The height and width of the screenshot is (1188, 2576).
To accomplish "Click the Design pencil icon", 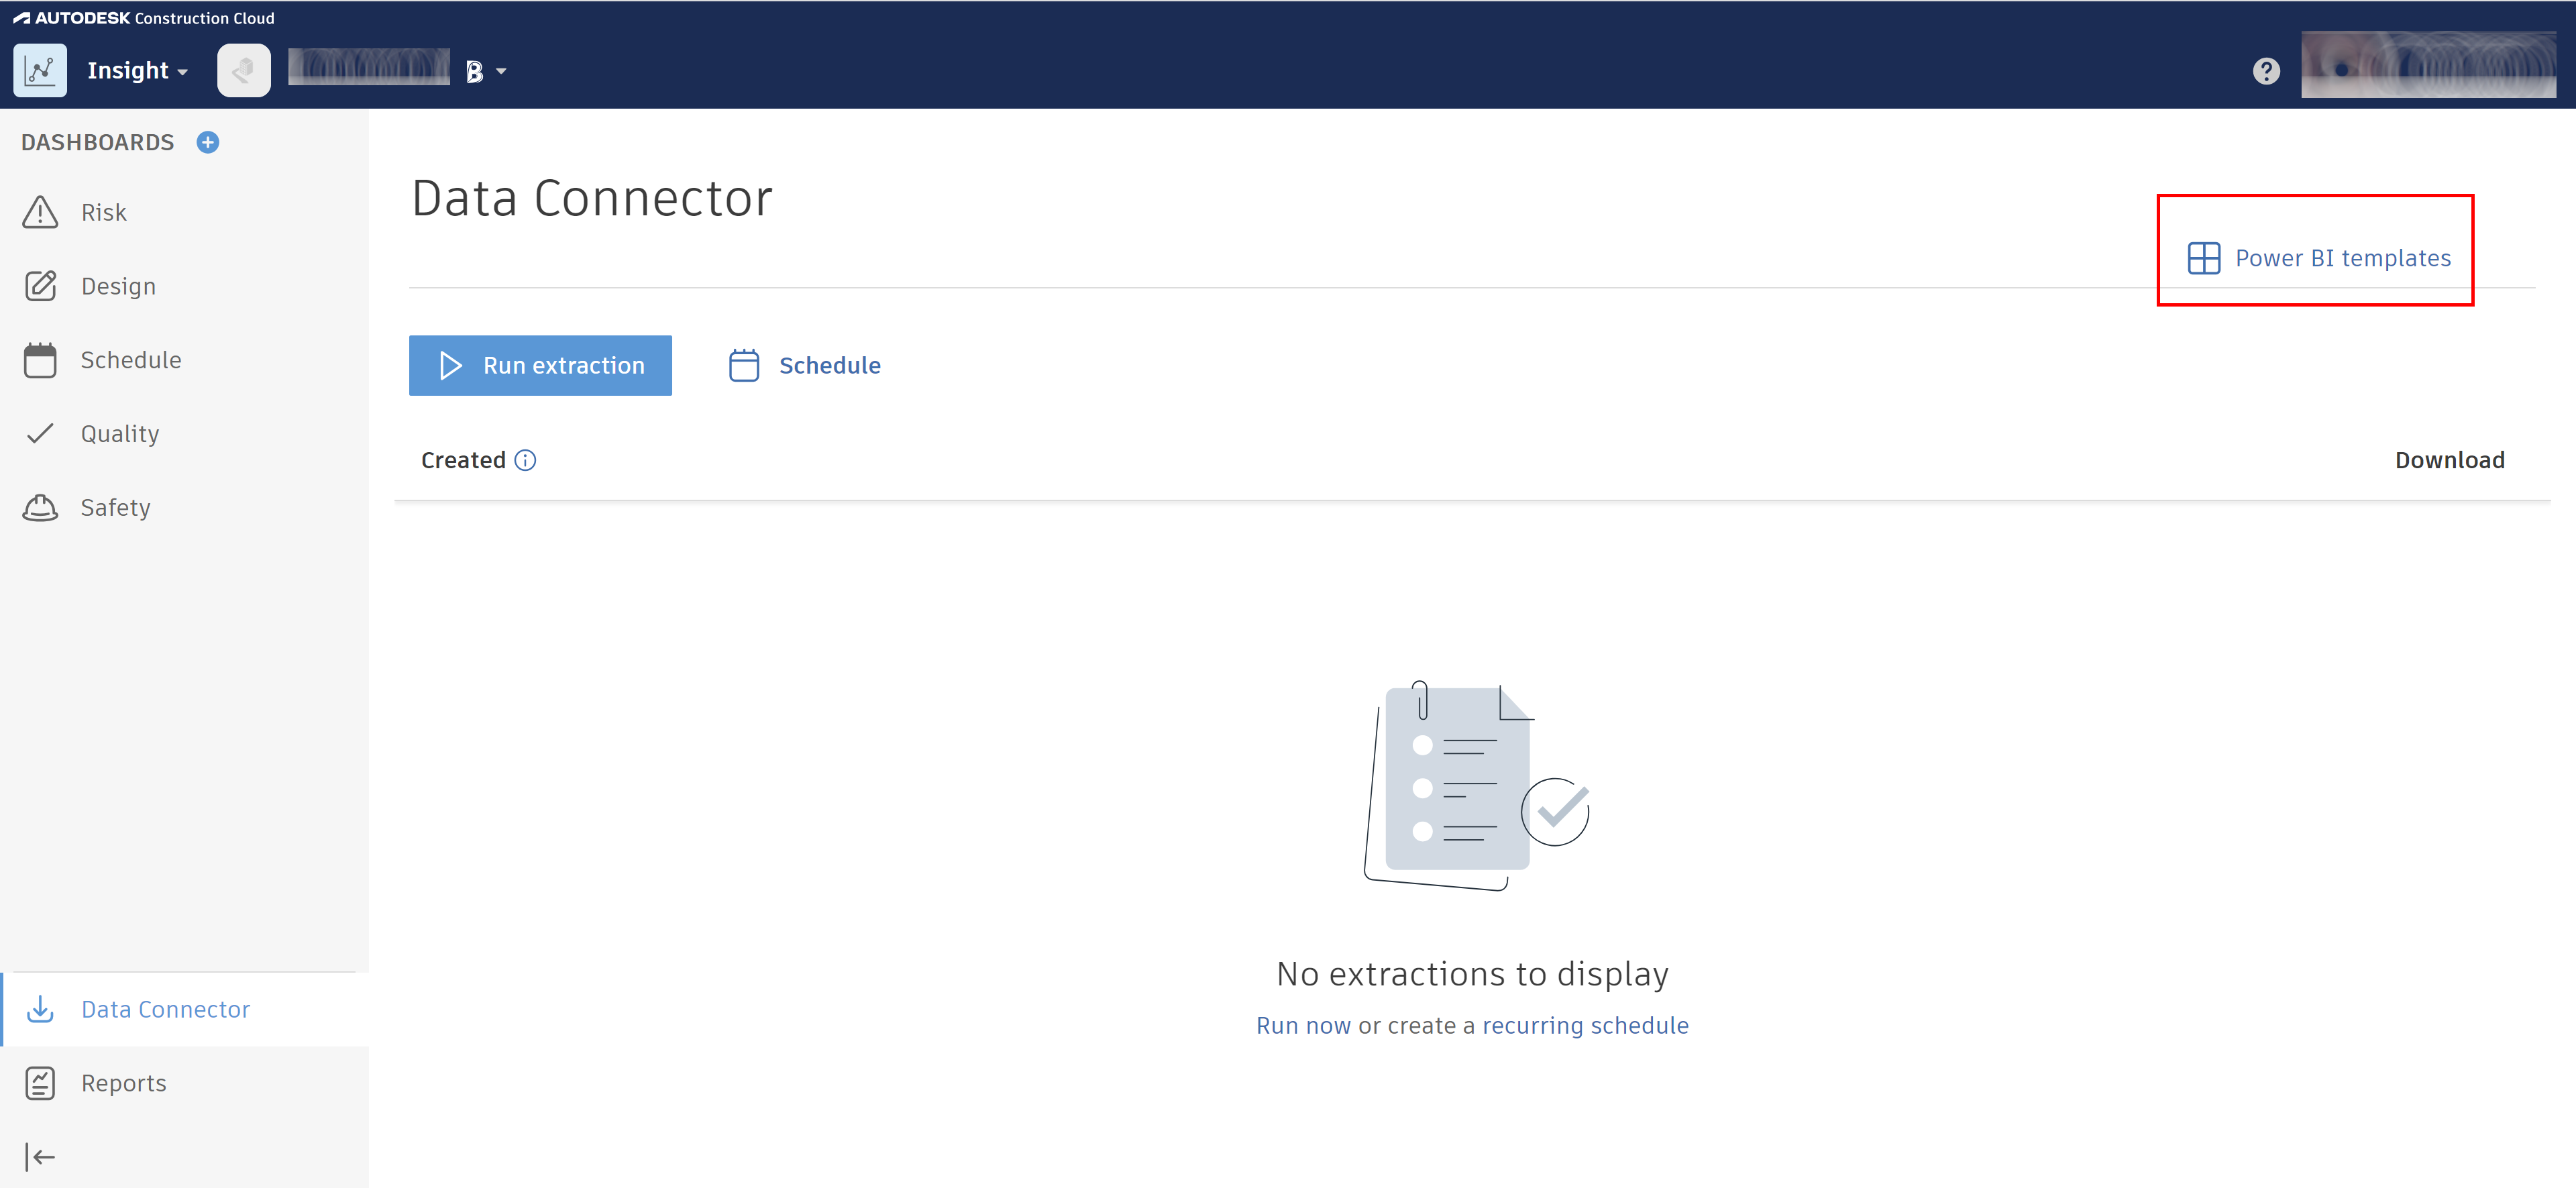I will [40, 286].
